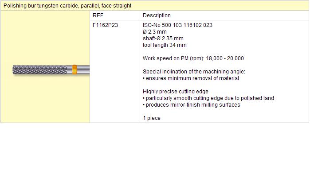The height and width of the screenshot is (173, 310).
Task: Click 'ensures minimum removal of material' bullet
Action: pyautogui.click(x=191, y=78)
